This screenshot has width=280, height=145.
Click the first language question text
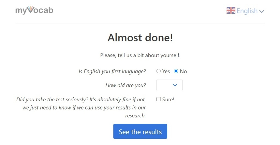point(112,72)
